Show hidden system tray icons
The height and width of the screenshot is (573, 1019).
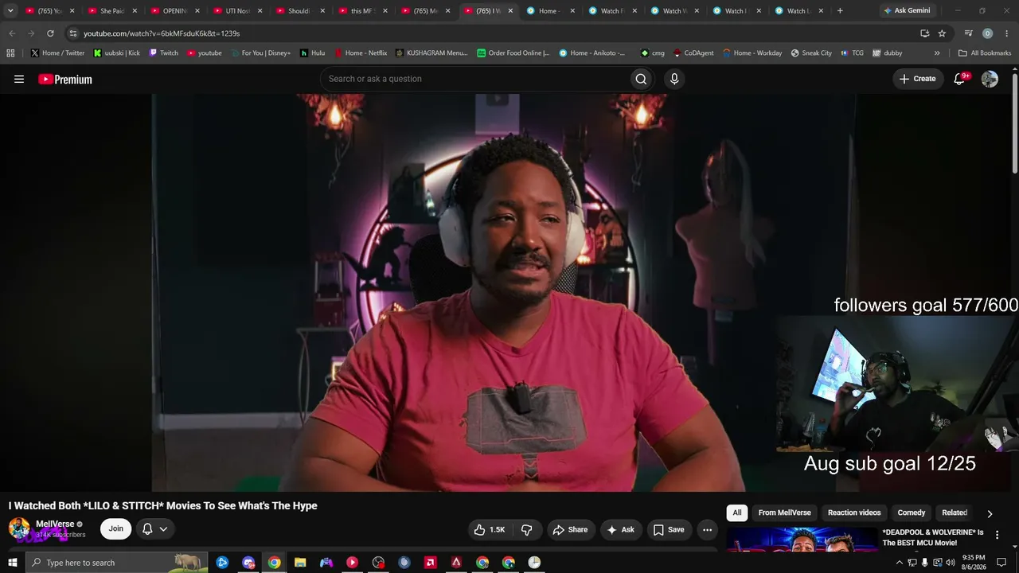(x=900, y=563)
